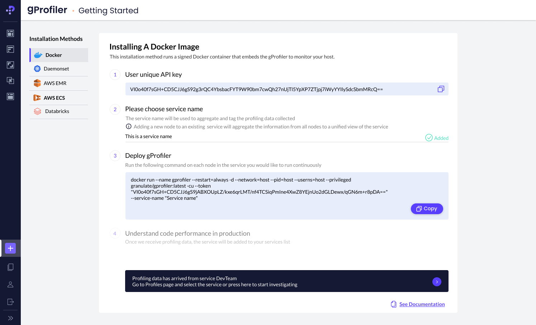The image size is (536, 325).
Task: Copy the API key with the copy icon
Action: (441, 89)
